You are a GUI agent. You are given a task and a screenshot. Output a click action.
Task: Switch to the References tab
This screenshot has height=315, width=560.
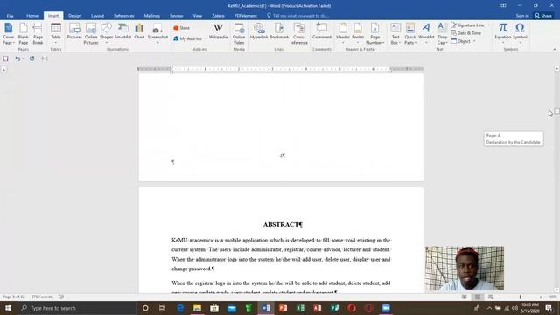(124, 16)
